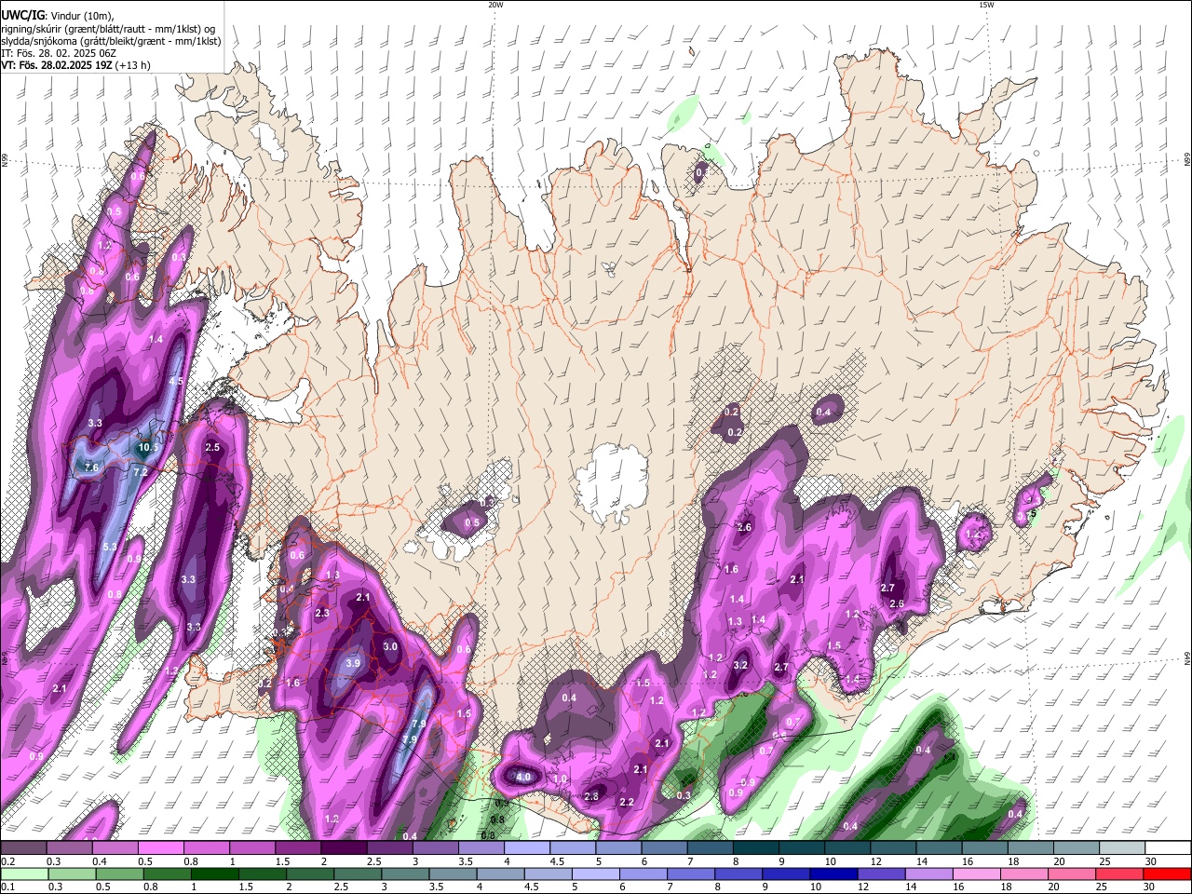Click the 7.2 value label on the map
Screen dimensions: 1192x894
[x=141, y=473]
